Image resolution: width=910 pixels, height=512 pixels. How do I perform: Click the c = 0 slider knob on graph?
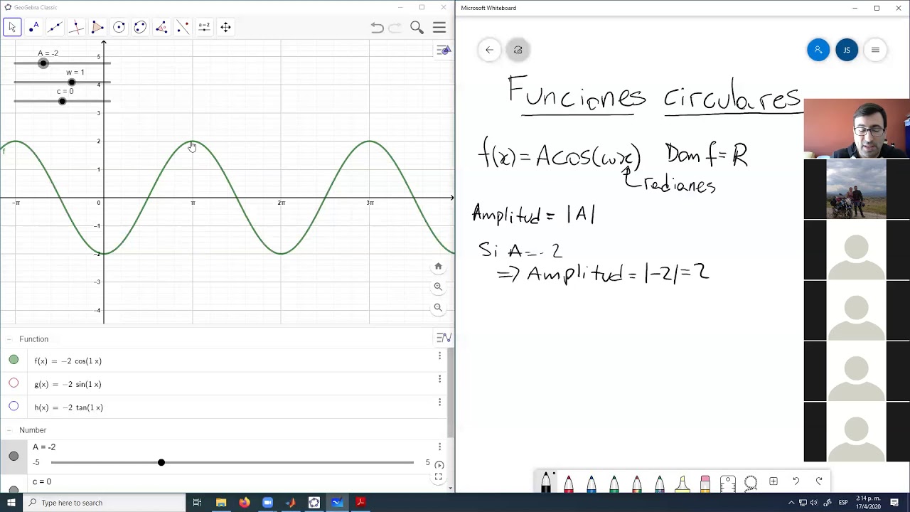click(62, 101)
